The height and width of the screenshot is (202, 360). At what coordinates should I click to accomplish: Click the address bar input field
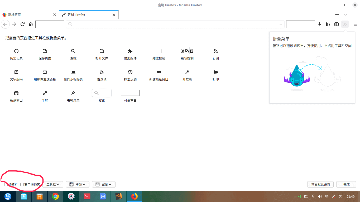pos(174,24)
